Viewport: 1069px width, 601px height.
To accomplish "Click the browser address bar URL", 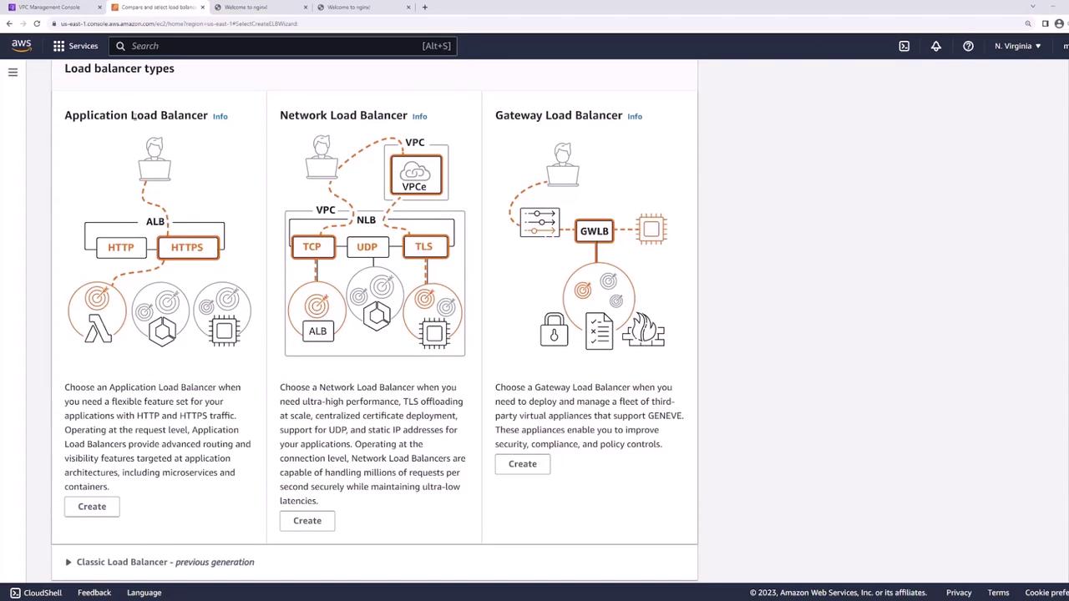I will click(179, 23).
